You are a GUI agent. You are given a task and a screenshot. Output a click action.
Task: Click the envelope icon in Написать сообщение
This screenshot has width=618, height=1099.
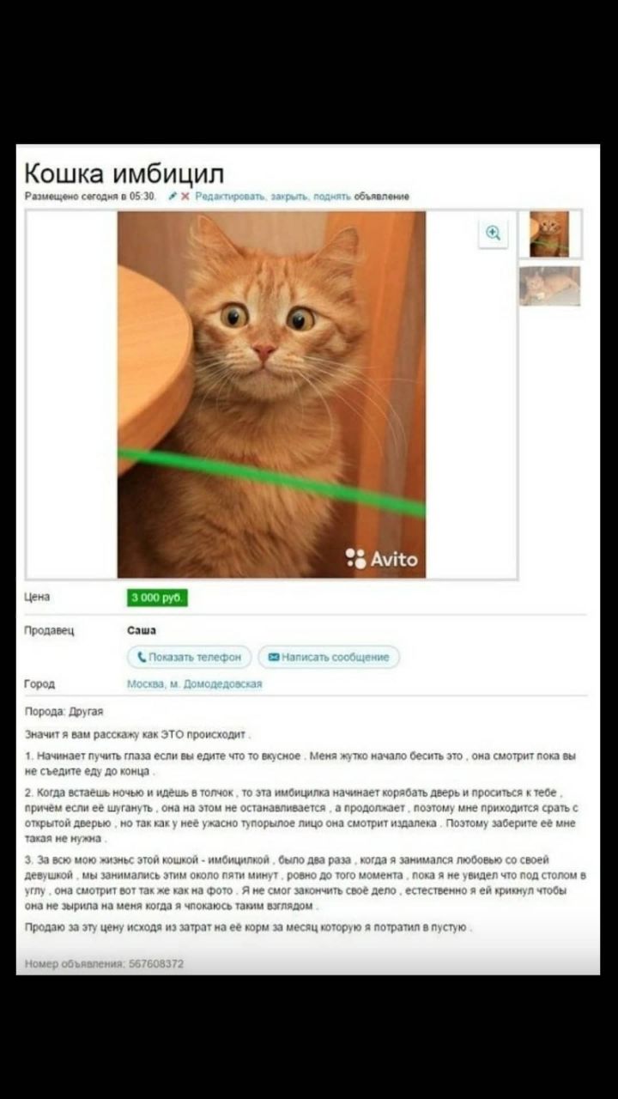pyautogui.click(x=274, y=658)
